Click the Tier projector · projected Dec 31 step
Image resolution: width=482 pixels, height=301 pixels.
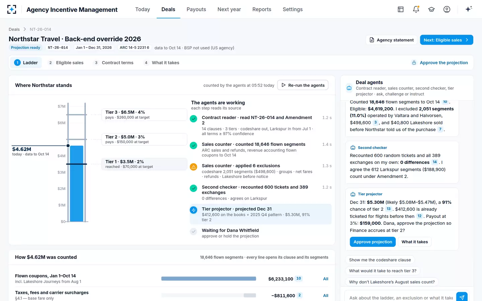[260, 214]
